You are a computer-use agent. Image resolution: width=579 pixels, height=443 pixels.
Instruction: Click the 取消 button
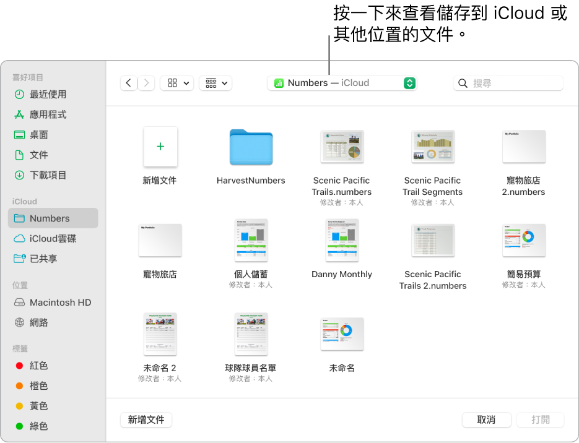[x=486, y=419]
